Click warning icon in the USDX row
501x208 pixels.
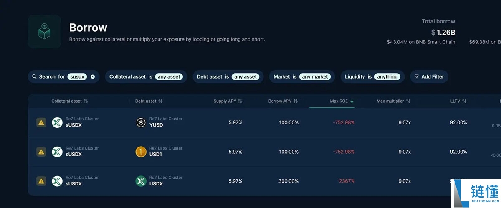[x=41, y=181]
